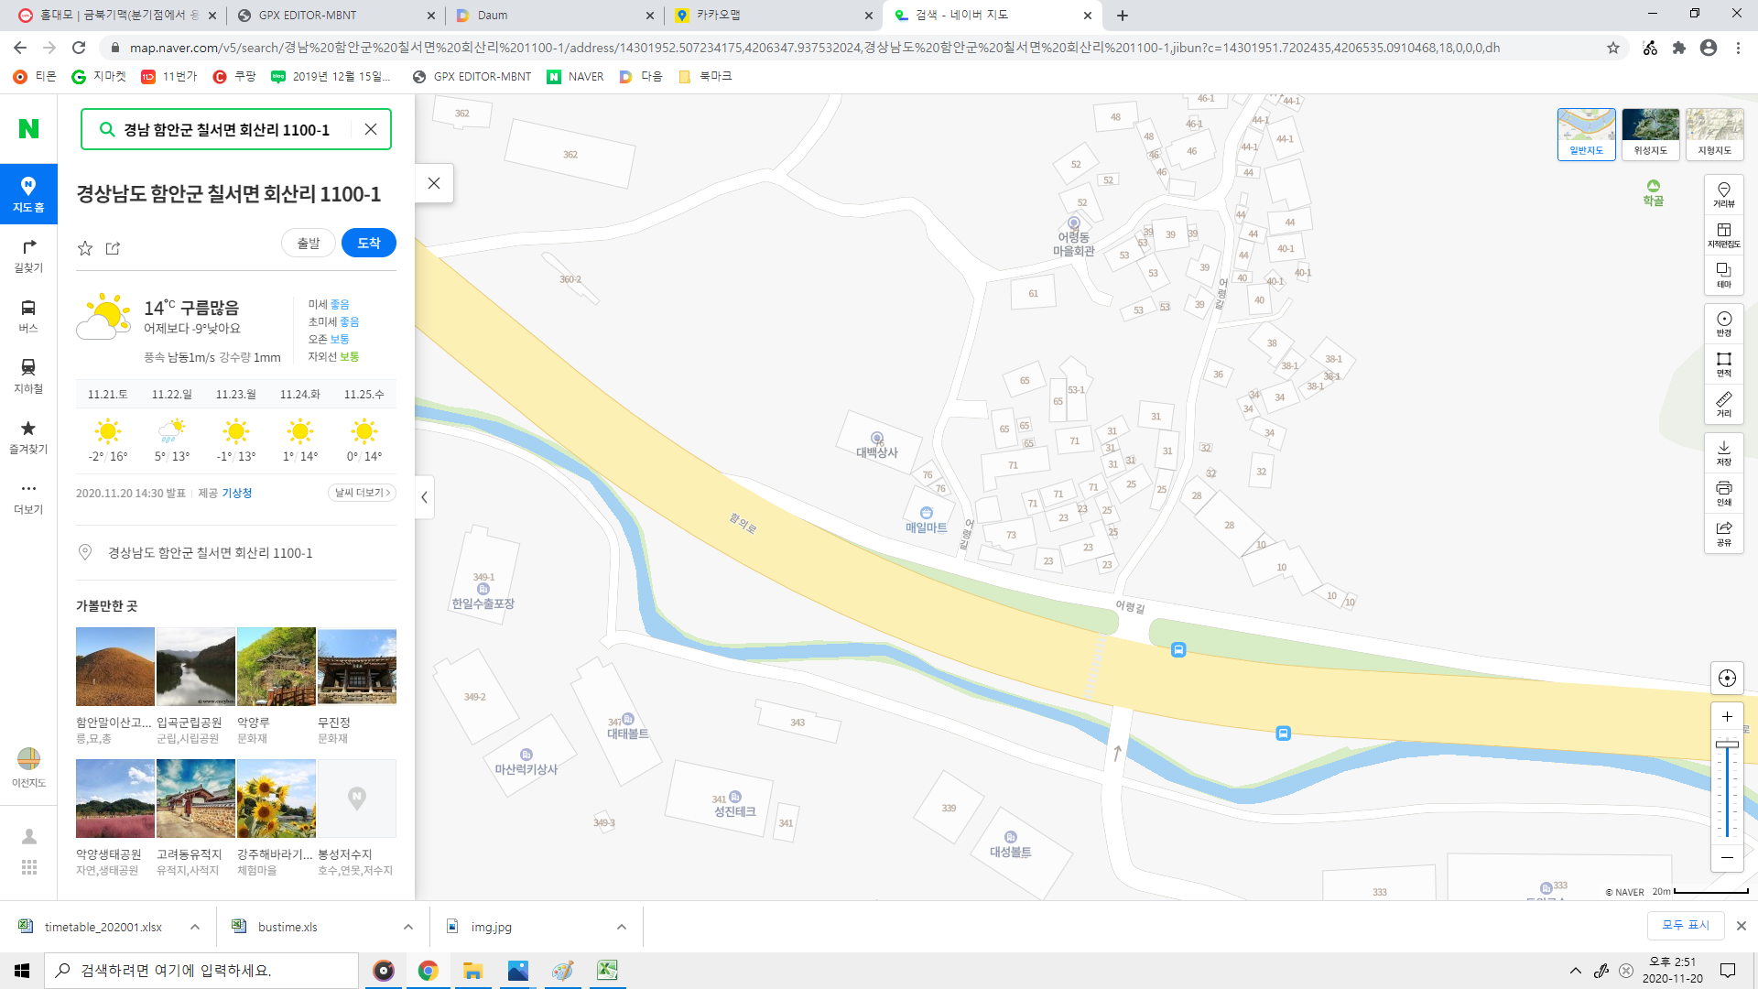Open the 함안말이산고분군 place thumbnail
This screenshot has height=989, width=1758.
(x=114, y=666)
